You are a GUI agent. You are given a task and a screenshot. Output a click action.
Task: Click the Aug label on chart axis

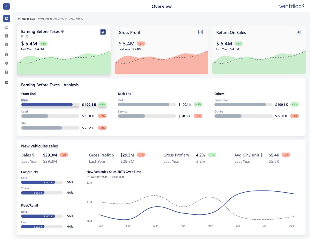click(x=292, y=226)
